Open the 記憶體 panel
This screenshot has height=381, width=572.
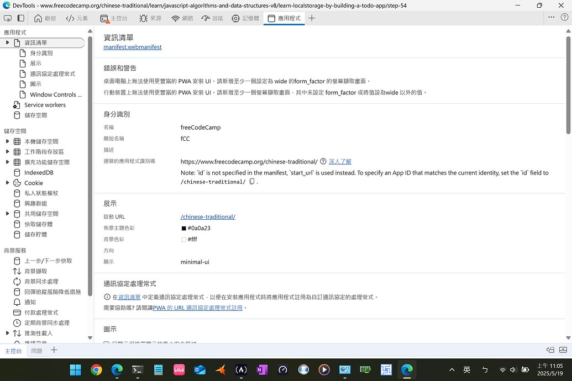click(244, 18)
